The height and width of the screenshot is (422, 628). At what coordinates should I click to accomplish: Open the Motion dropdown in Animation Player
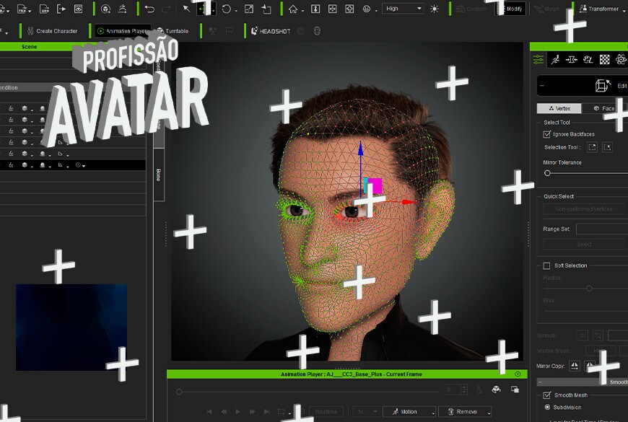409,412
